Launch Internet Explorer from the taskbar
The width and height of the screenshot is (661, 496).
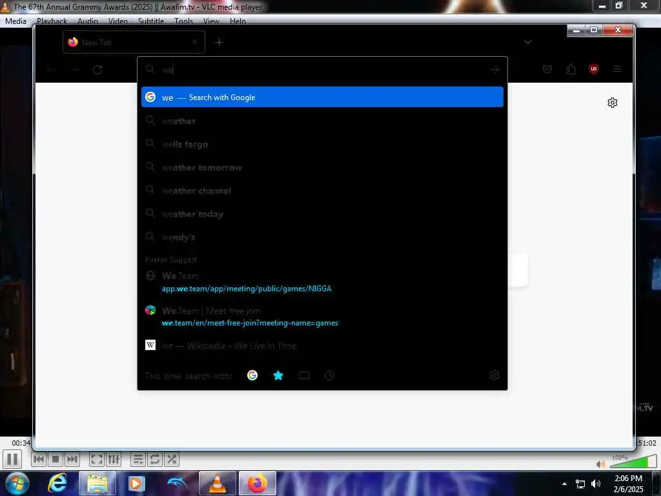pos(57,483)
